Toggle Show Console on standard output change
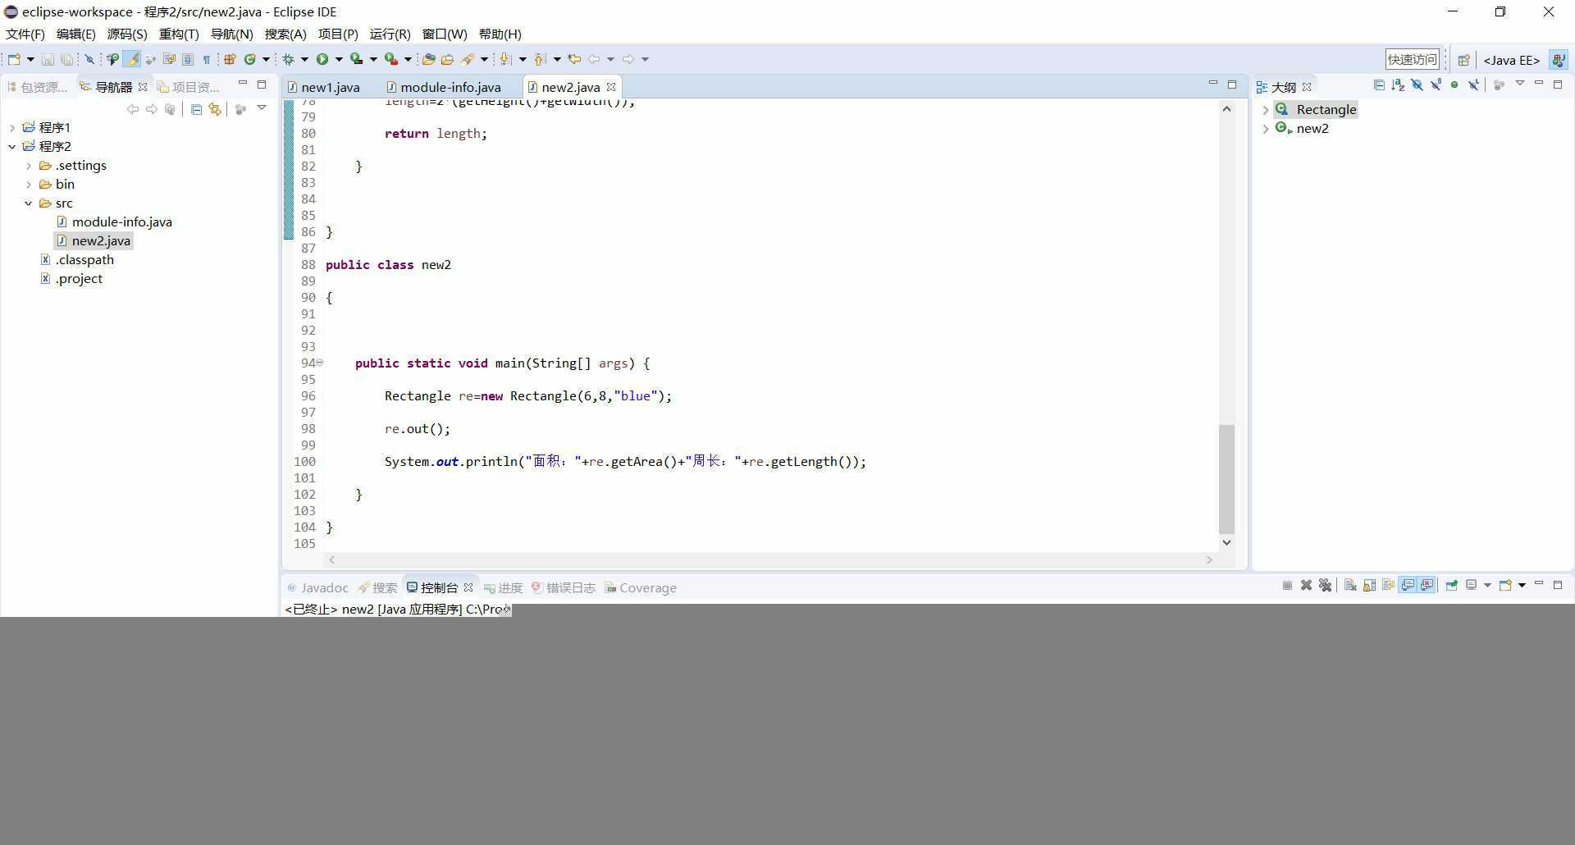 pos(1408,585)
